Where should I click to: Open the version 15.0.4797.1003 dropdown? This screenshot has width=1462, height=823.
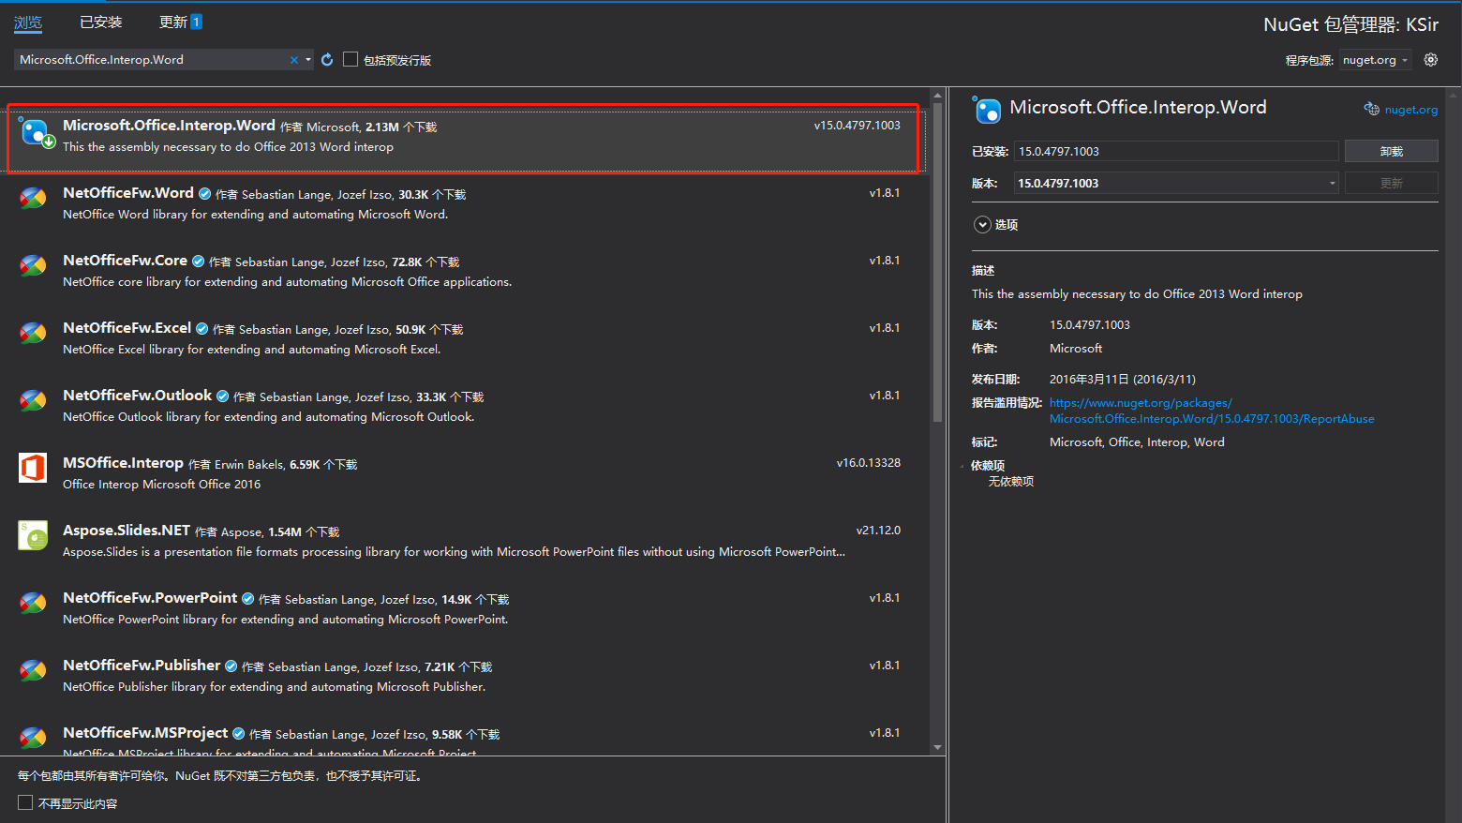tap(1333, 184)
